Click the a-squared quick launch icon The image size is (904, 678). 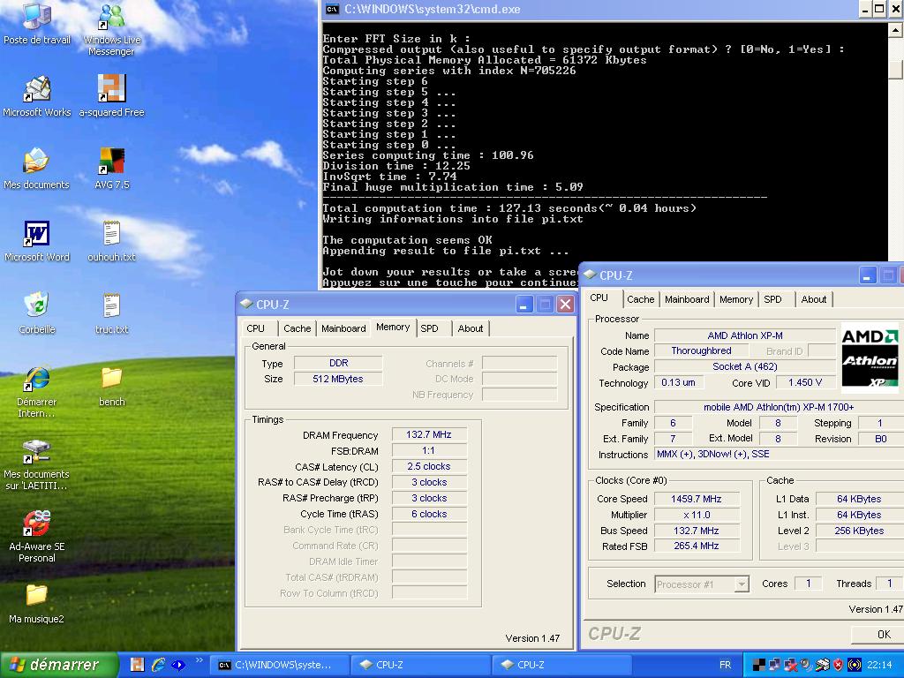137,665
